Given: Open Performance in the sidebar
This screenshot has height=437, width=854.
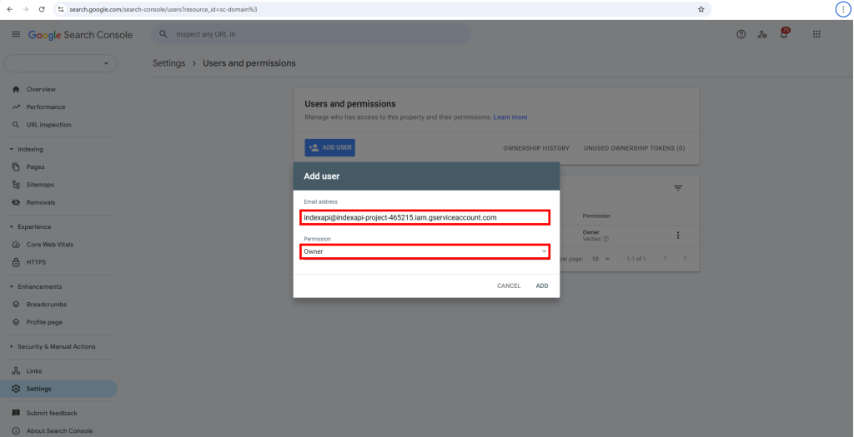Looking at the screenshot, I should click(x=45, y=107).
